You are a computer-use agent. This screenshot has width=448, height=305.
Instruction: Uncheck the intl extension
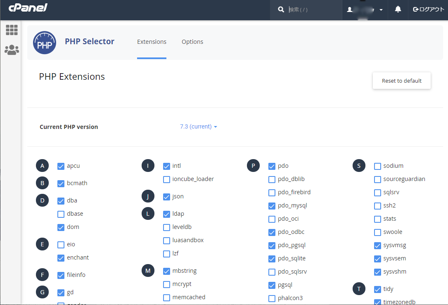pos(166,167)
